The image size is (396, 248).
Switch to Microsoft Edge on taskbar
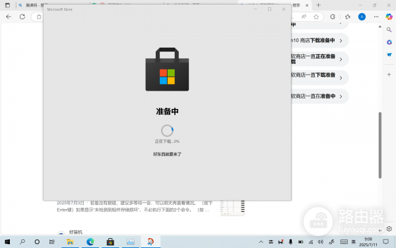(x=90, y=242)
